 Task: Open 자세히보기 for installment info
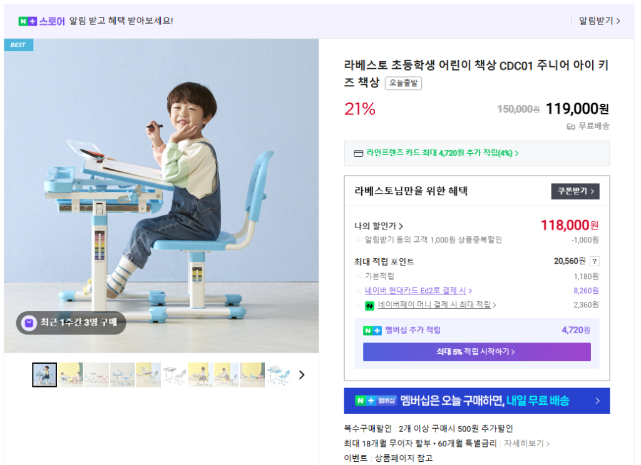[x=526, y=444]
